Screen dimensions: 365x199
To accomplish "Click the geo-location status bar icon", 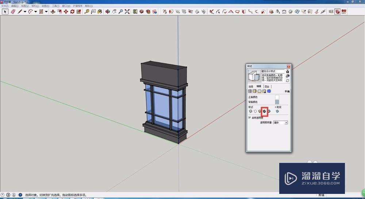I will click(x=3, y=195).
